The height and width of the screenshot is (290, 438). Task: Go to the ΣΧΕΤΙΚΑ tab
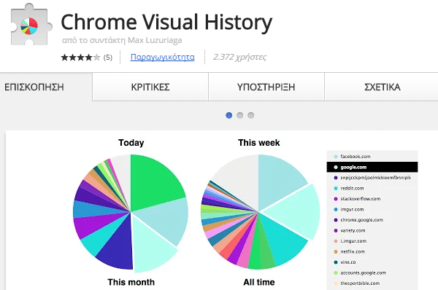click(382, 87)
